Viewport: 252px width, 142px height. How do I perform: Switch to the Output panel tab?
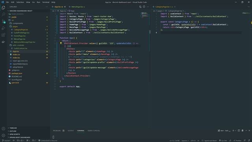(70, 131)
